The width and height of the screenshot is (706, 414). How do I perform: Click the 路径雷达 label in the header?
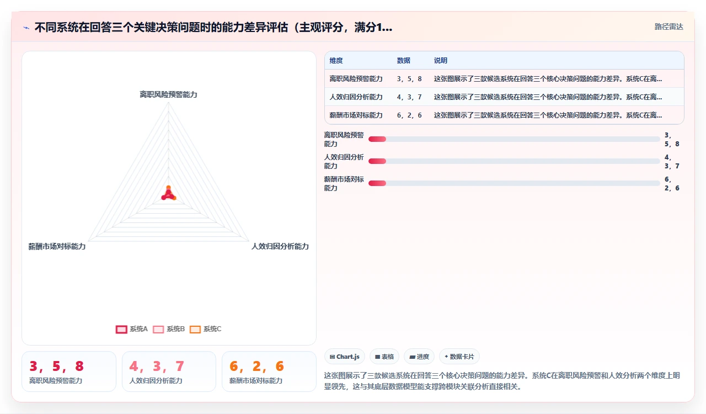(669, 26)
